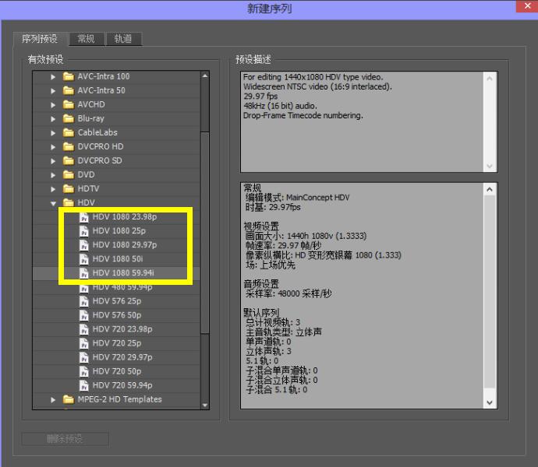
Task: Click preset icon for HDV 720 25p
Action: (x=83, y=344)
